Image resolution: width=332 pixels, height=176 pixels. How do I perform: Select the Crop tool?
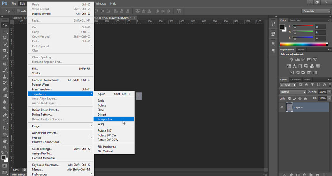(x=5, y=50)
